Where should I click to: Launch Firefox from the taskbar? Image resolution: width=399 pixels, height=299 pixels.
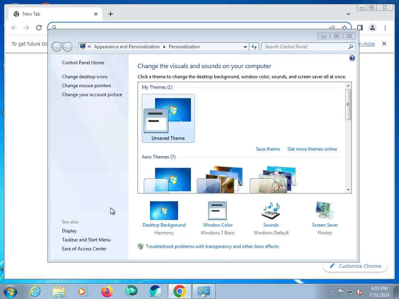coord(107,291)
